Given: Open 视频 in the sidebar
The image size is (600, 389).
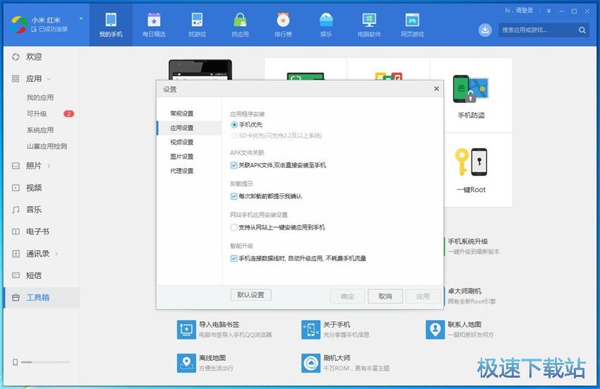Looking at the screenshot, I should tap(34, 188).
